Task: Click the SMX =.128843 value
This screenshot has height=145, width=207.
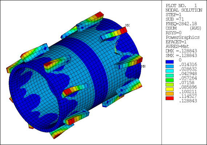Action: coord(181,56)
